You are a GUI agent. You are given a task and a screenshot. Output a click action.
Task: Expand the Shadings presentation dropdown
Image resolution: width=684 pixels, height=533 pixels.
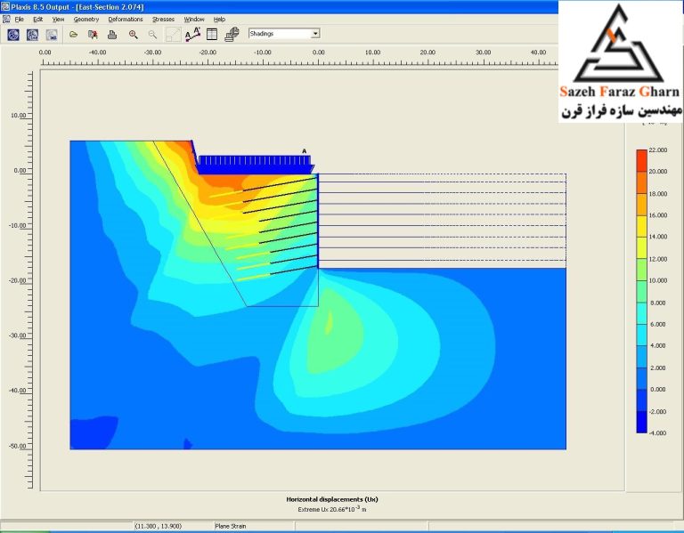(315, 34)
